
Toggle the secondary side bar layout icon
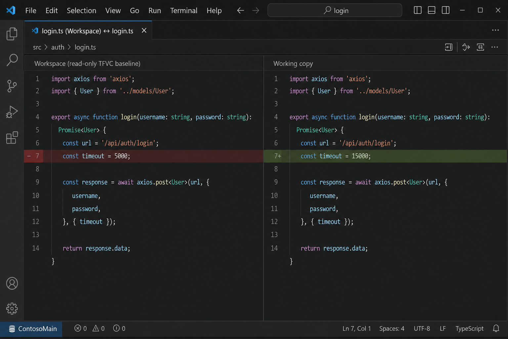[x=445, y=10]
